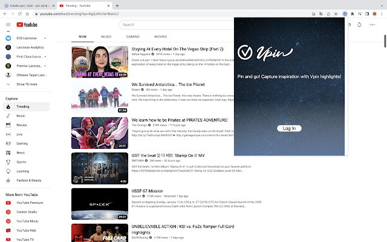Image resolution: width=387 pixels, height=242 pixels.
Task: Click the browser reload button
Action: [x=20, y=14]
